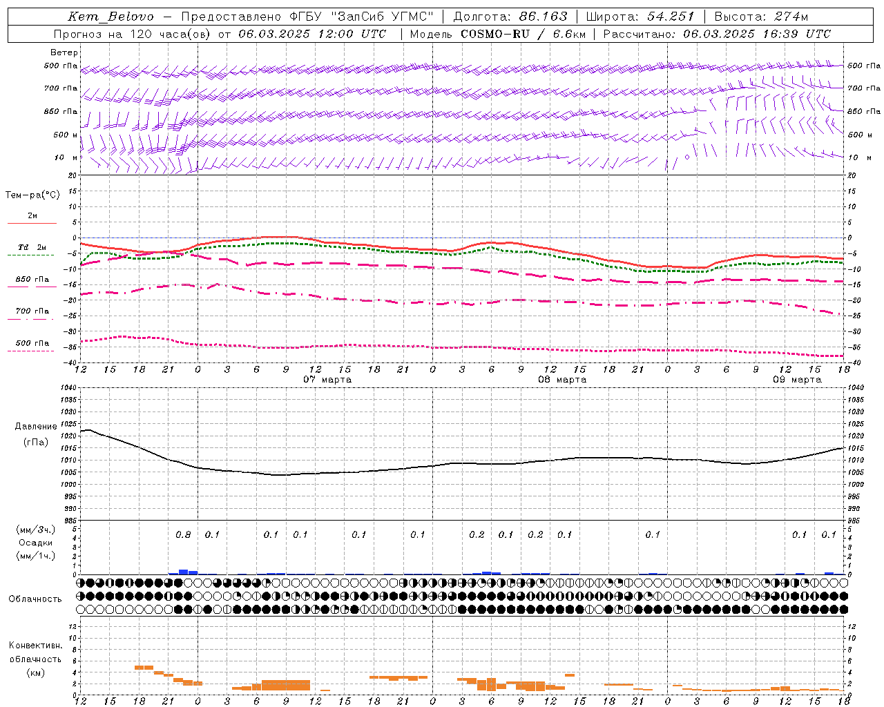Click the 09 марта date label
This screenshot has height=707, width=884.
click(x=797, y=380)
